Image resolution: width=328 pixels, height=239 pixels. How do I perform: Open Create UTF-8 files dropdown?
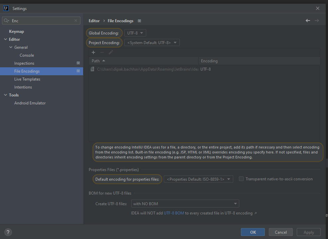coord(185,204)
